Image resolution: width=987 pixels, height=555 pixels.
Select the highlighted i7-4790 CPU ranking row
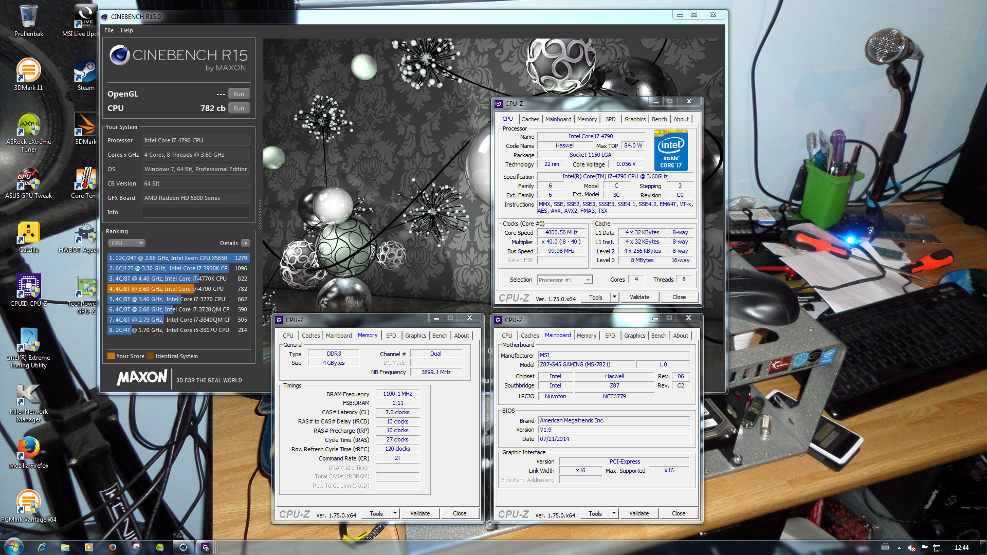click(178, 289)
